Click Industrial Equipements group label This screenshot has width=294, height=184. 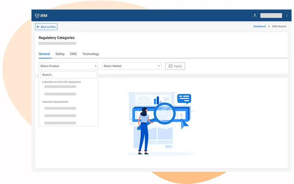click(55, 102)
